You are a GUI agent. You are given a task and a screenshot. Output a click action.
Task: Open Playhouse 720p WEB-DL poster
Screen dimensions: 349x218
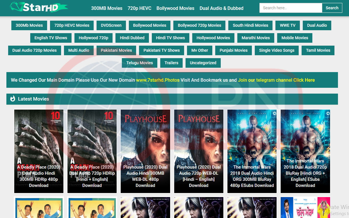coord(199,151)
